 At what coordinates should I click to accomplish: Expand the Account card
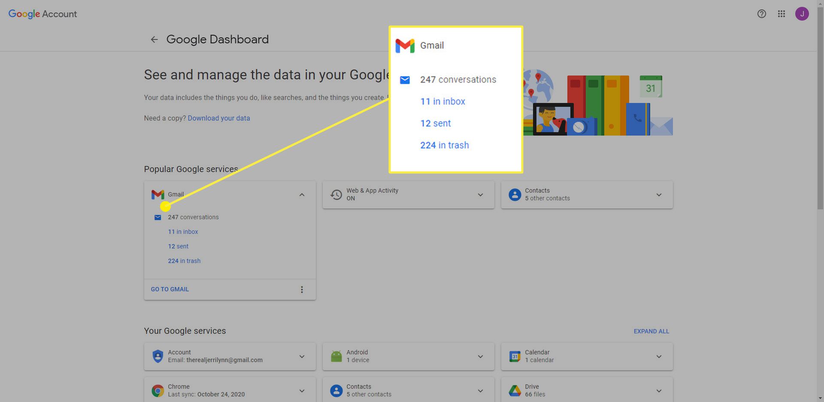click(302, 357)
